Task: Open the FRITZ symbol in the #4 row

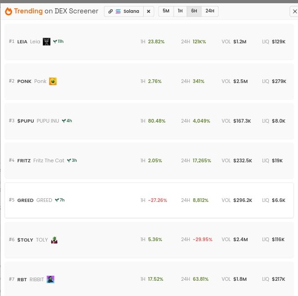Action: point(24,160)
